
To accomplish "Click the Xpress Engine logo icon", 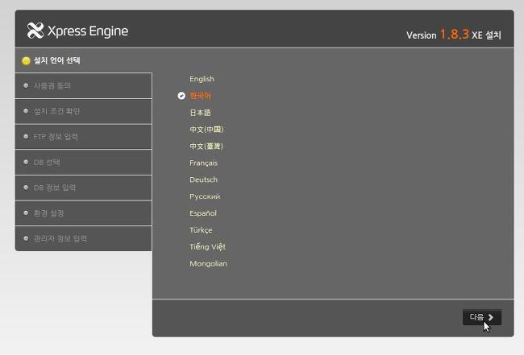I will coord(35,31).
